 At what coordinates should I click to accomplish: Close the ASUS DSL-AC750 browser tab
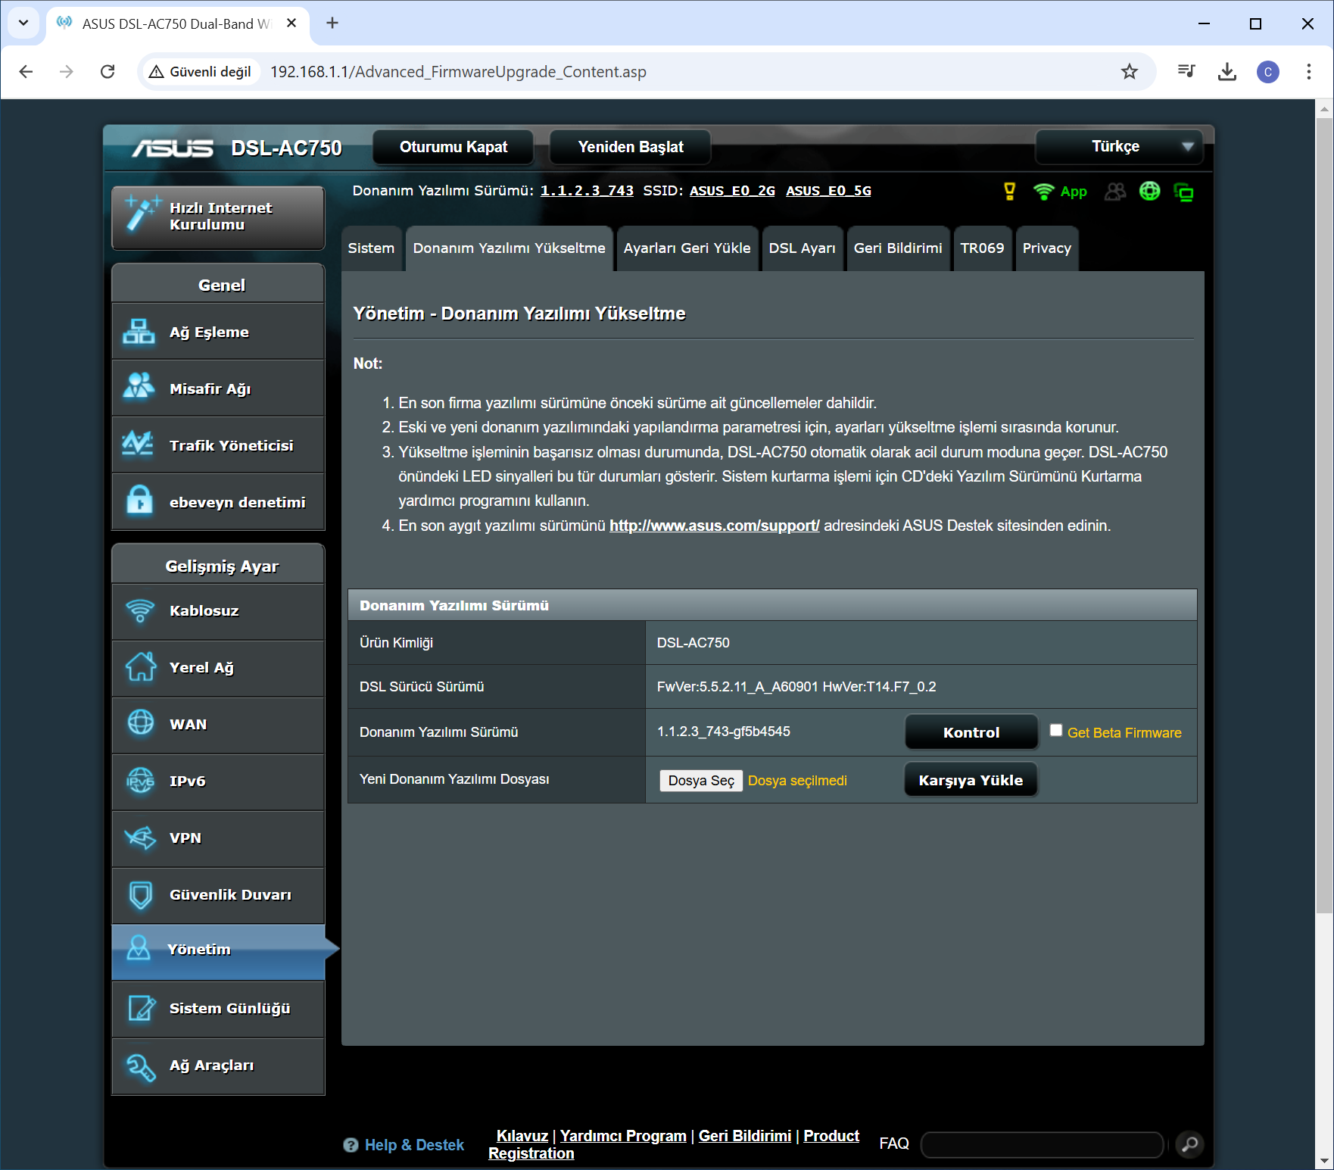[291, 23]
